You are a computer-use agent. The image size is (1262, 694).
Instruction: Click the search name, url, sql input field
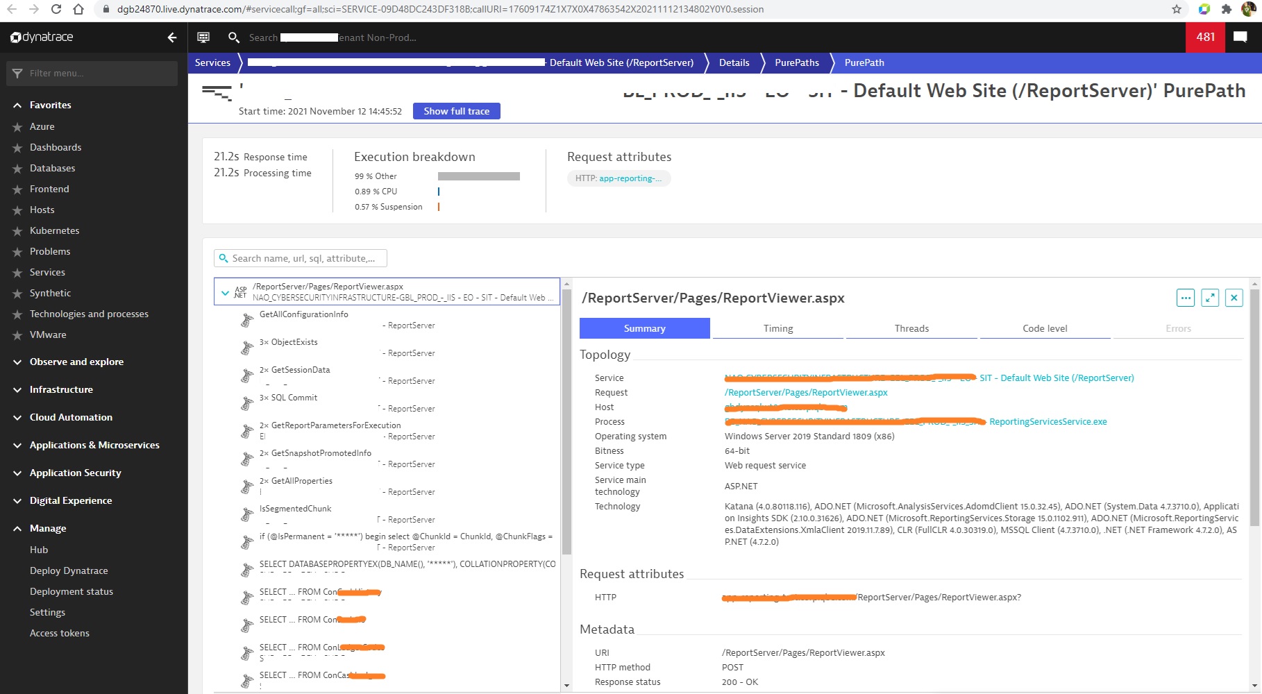[301, 257]
